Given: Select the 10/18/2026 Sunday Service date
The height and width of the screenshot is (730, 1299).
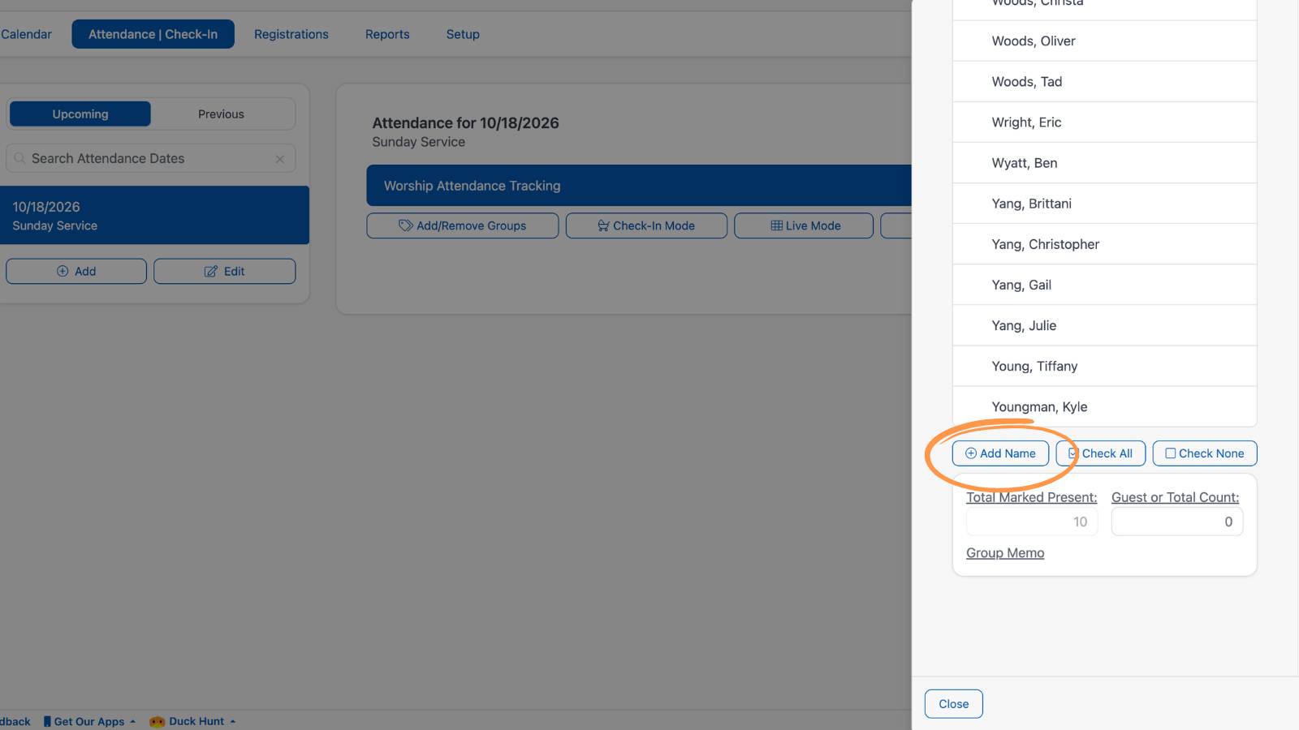Looking at the screenshot, I should point(154,216).
